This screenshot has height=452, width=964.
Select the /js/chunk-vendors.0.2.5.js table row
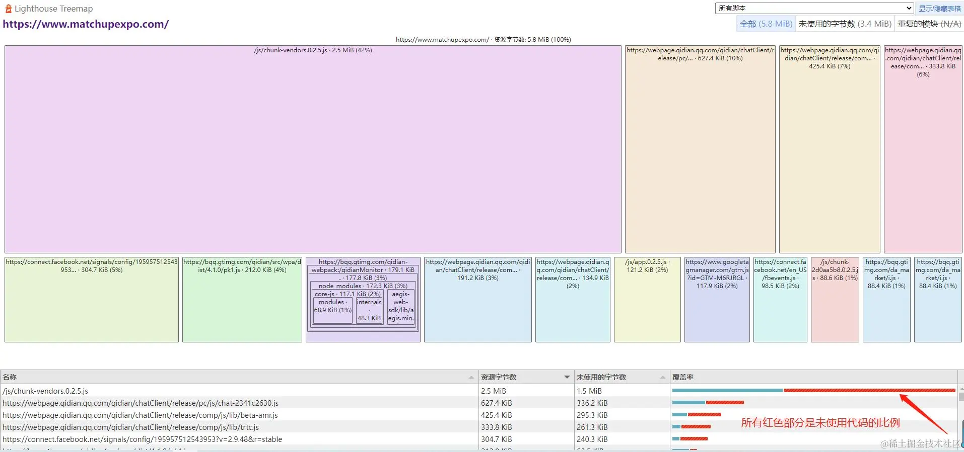[478, 391]
